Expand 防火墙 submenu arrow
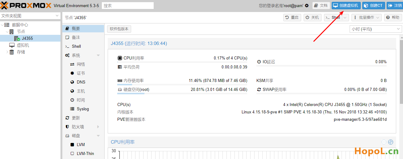 click(x=98, y=127)
